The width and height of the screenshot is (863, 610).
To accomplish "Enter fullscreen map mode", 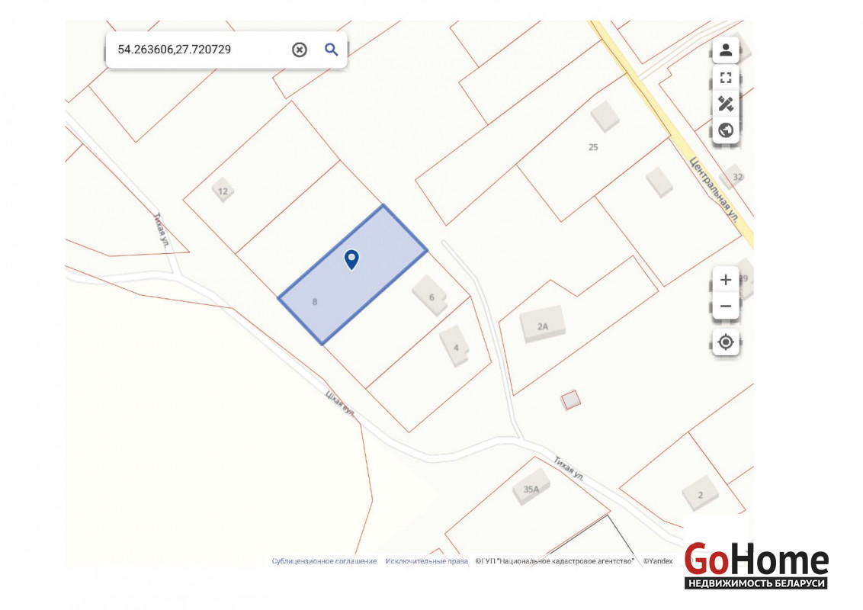I will tap(725, 77).
